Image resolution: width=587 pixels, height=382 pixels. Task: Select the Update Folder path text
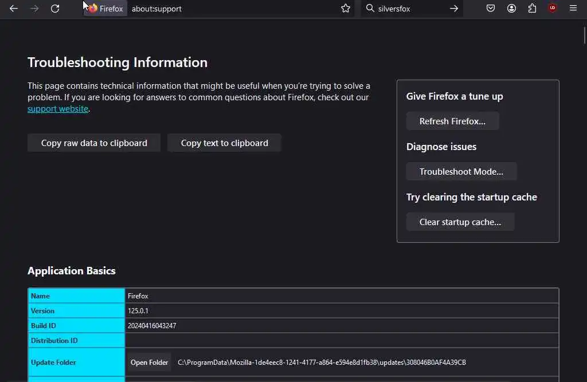[322, 363]
